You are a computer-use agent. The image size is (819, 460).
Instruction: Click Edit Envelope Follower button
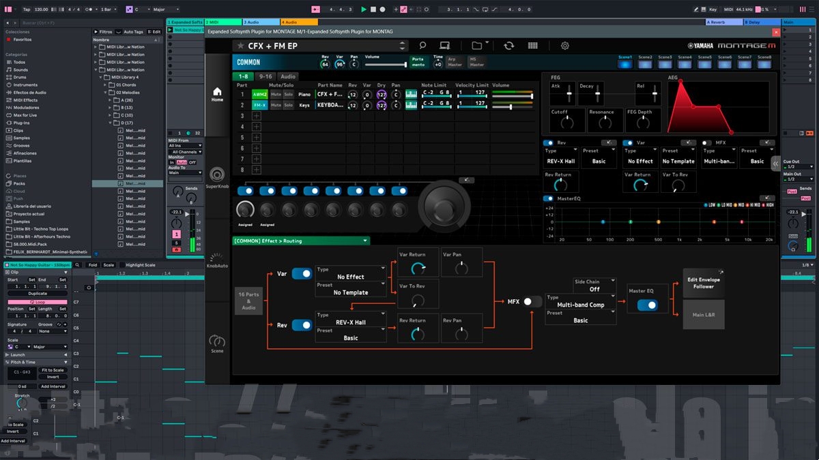coord(704,283)
